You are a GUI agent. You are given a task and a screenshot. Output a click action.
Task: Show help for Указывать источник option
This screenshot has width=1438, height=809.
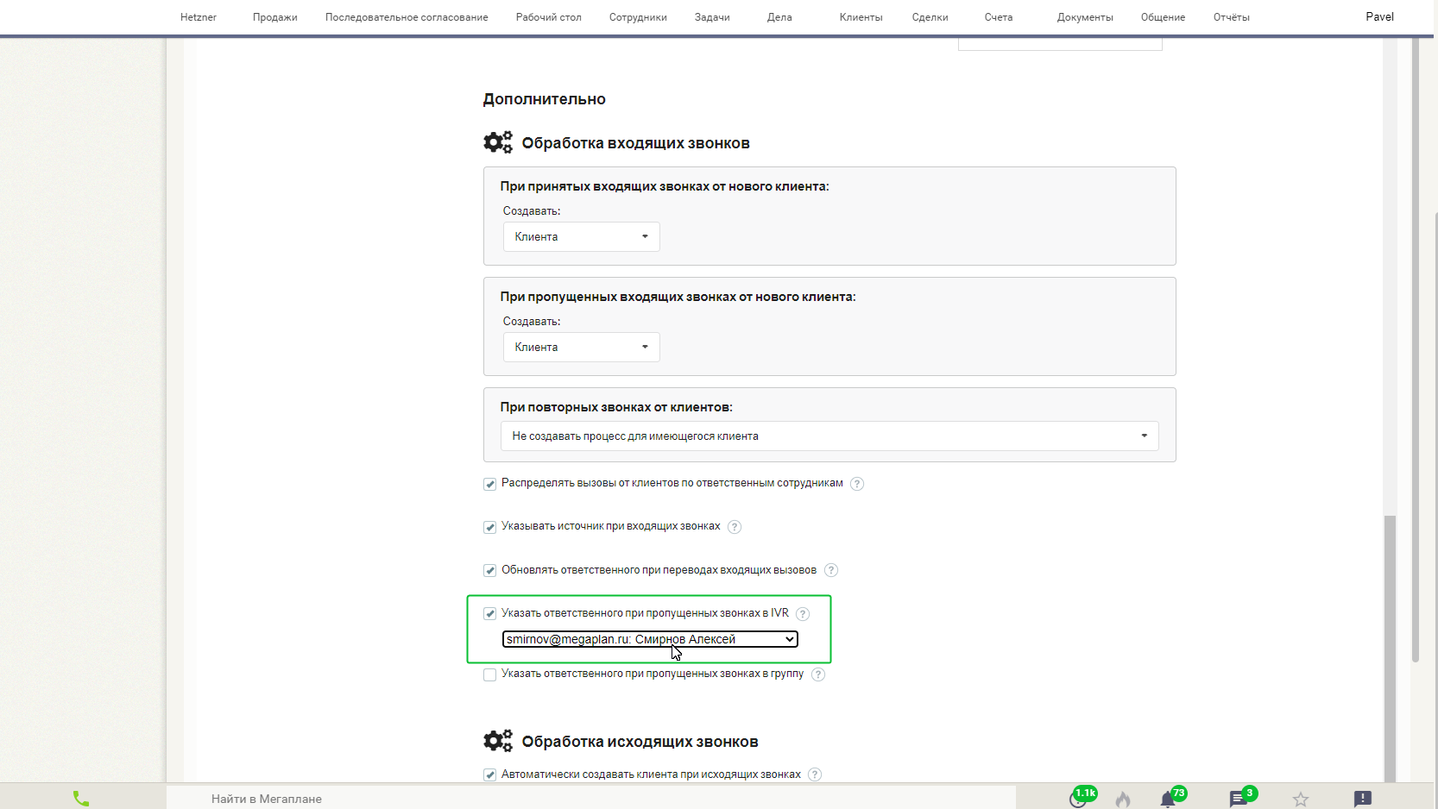click(x=735, y=527)
